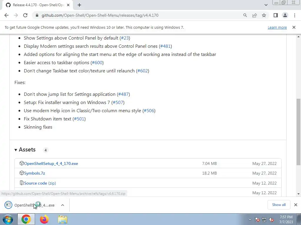301x225 pixels.
Task: Click the lock icon in address bar
Action: [37, 15]
